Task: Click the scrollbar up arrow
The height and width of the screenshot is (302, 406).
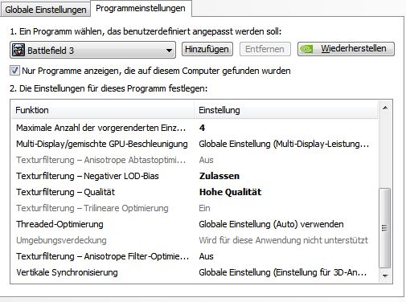Action: (385, 108)
